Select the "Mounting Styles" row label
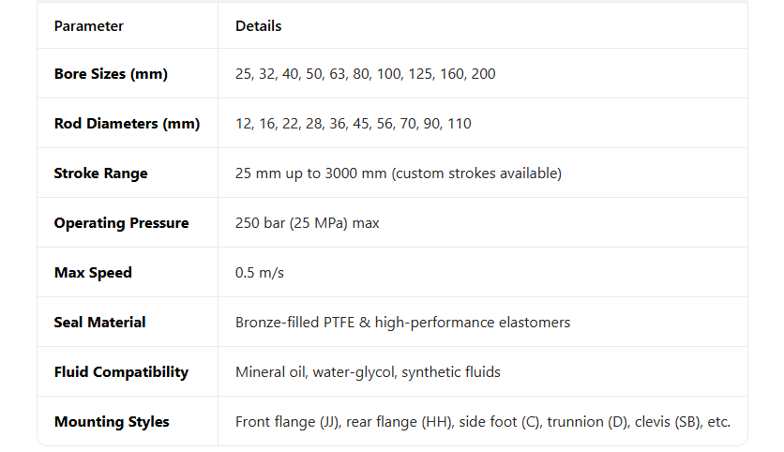This screenshot has height=452, width=784. click(112, 422)
